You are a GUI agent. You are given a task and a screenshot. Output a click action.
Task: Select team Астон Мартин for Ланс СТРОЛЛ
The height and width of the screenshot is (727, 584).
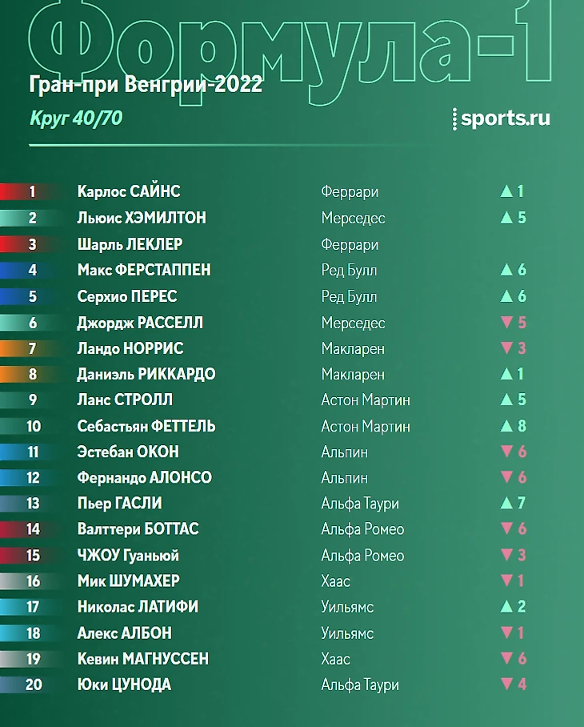[x=366, y=400]
